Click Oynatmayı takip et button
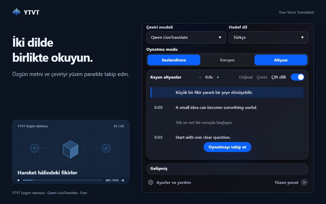This screenshot has height=204, width=326. [x=227, y=147]
